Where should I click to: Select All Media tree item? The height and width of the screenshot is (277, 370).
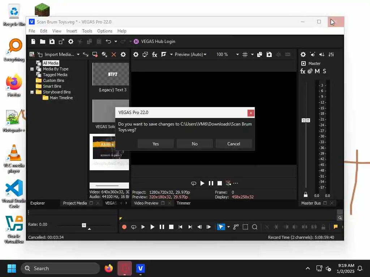tap(51, 63)
